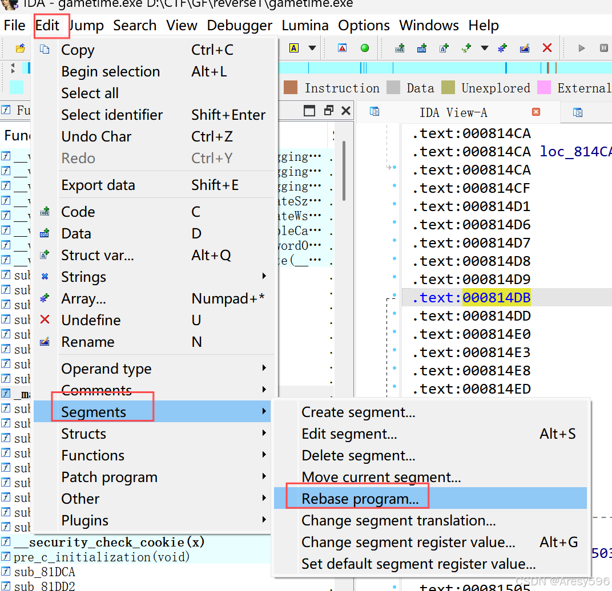Screen dimensions: 612x591
Task: Click the Instruction color legend swatch
Action: coord(291,88)
